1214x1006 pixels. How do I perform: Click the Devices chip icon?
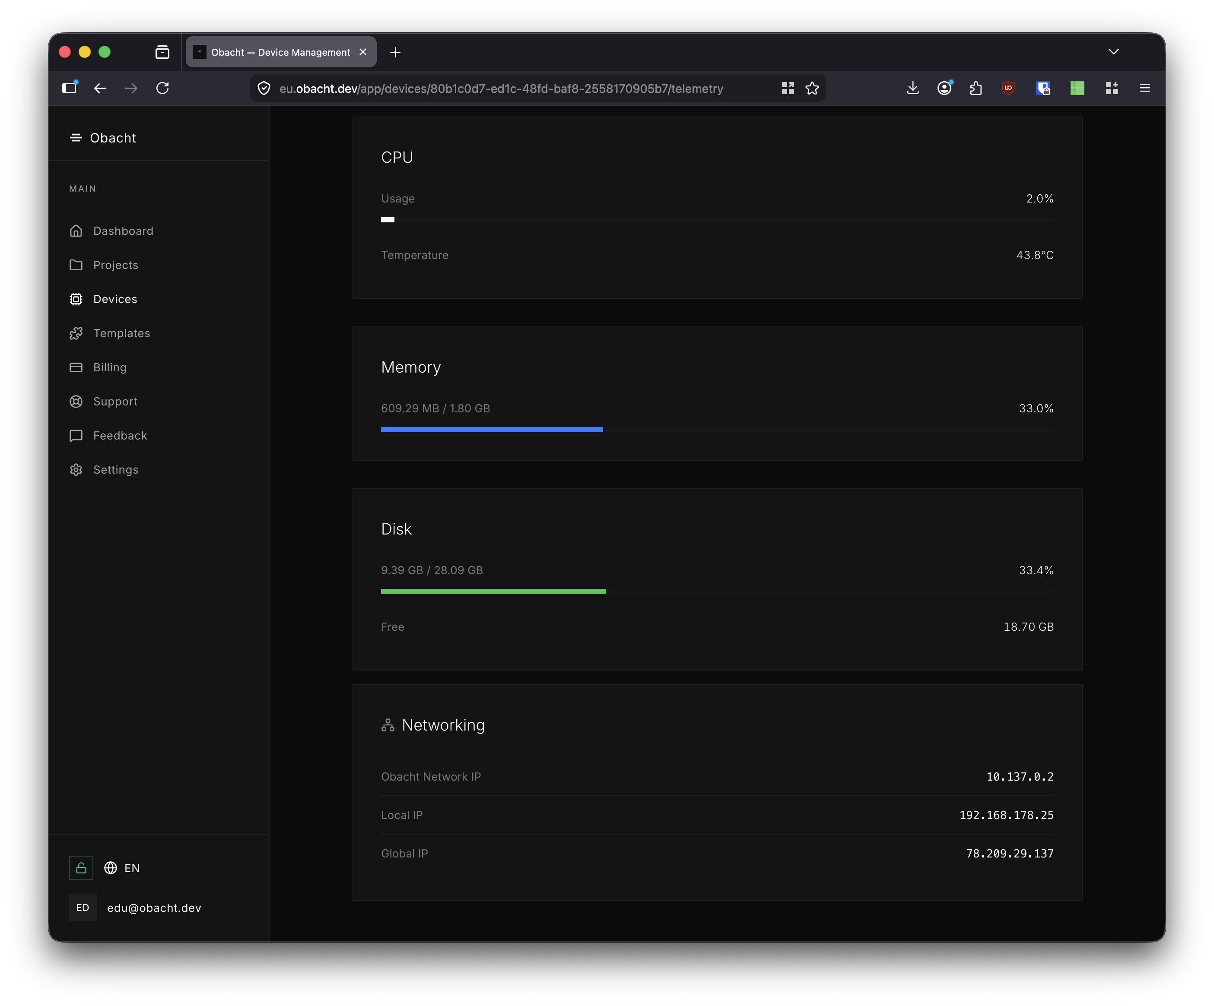pos(76,299)
